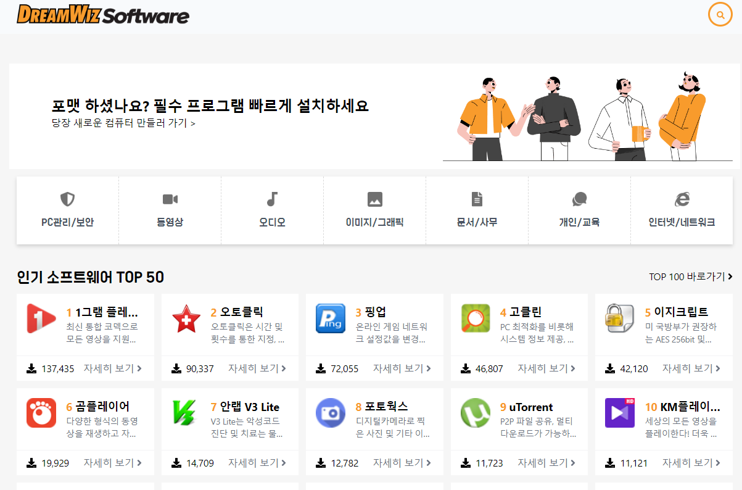This screenshot has height=490, width=742.
Task: Click the uTorrent green app icon
Action: click(476, 413)
